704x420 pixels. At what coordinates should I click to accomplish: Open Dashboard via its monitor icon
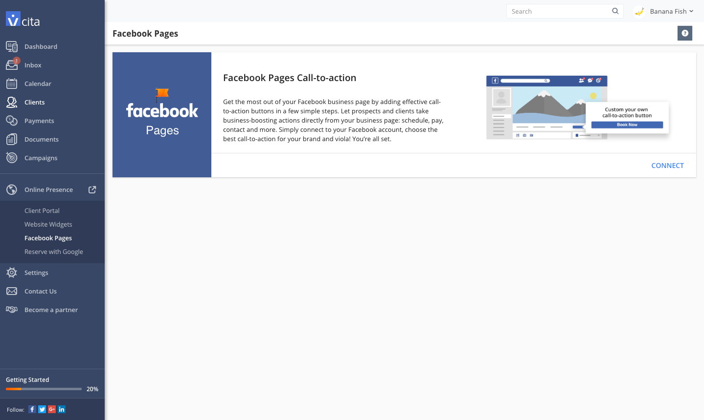(x=12, y=46)
